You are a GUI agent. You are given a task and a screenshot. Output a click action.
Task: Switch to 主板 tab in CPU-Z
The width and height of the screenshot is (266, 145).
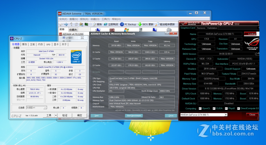click(32, 44)
